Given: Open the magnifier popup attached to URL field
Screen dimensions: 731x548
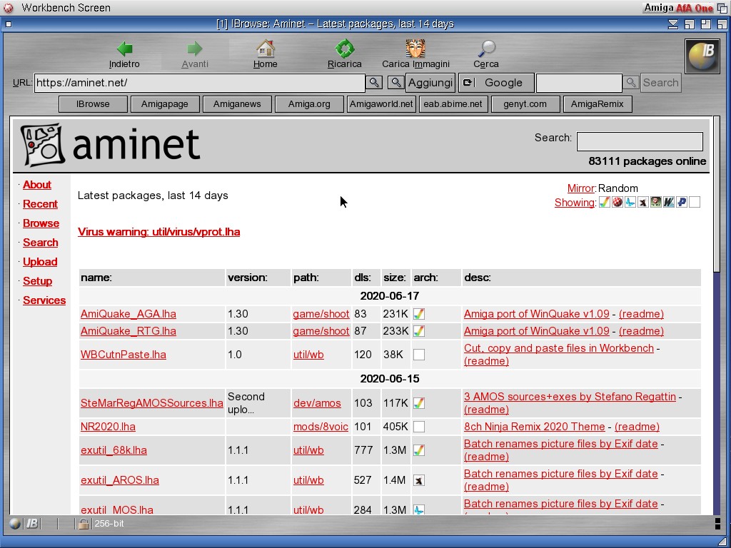Looking at the screenshot, I should point(374,83).
